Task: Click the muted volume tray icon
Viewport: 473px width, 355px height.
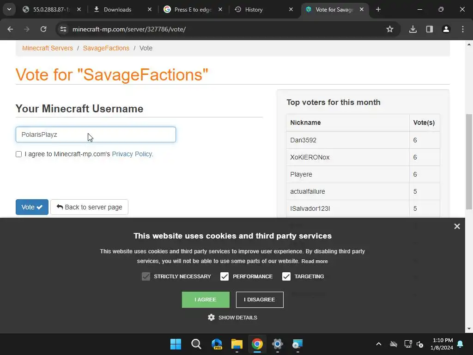Action: pyautogui.click(x=420, y=344)
